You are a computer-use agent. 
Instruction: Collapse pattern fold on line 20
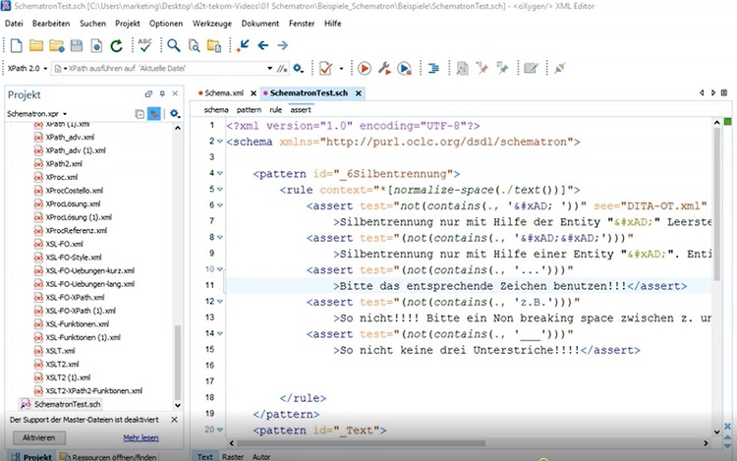pyautogui.click(x=219, y=430)
